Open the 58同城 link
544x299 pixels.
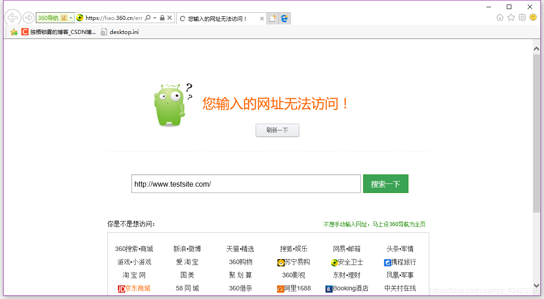point(187,288)
